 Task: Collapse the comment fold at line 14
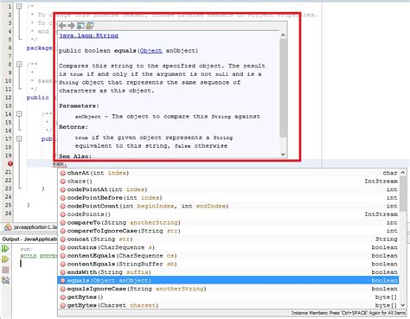(19, 114)
